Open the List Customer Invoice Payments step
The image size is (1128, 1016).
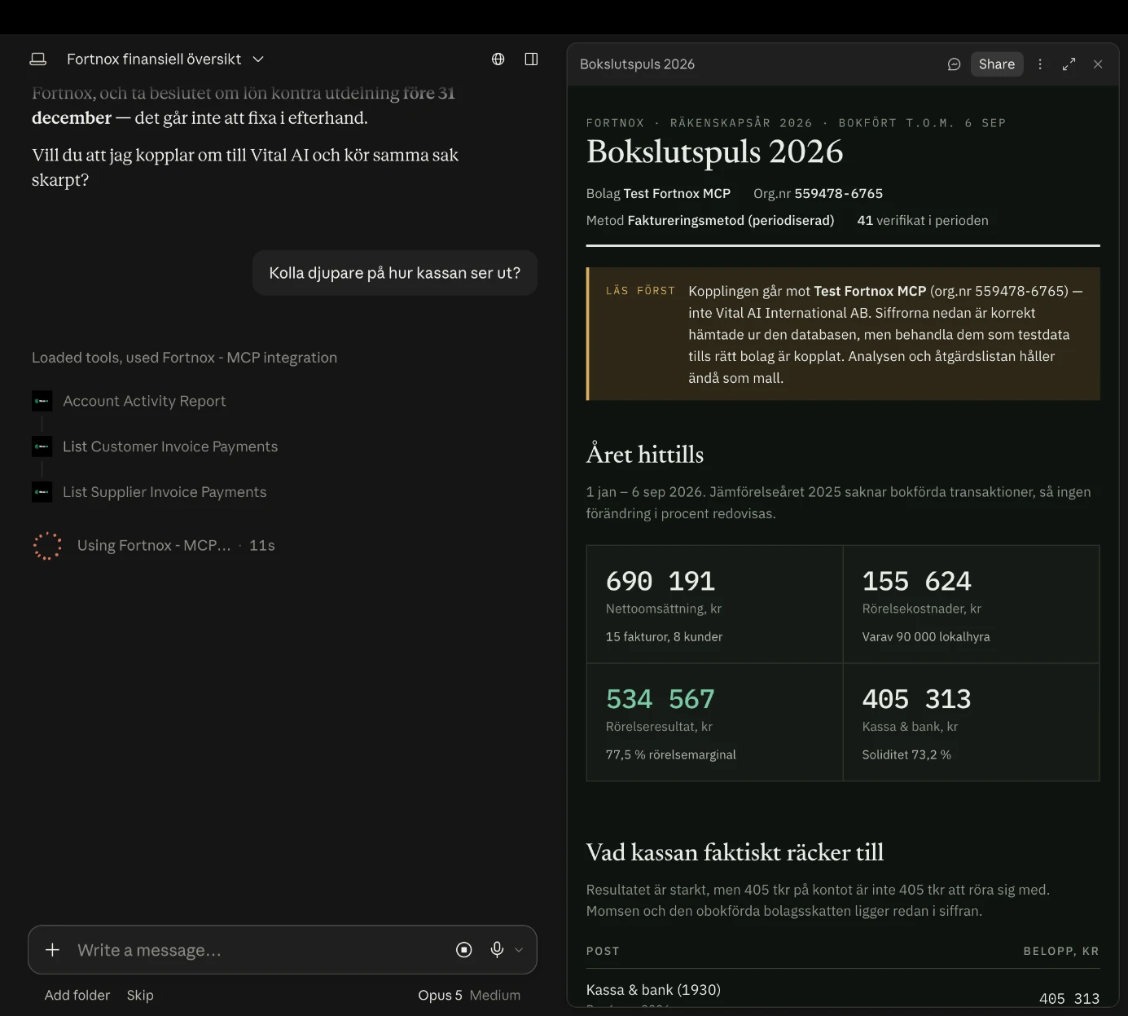(170, 446)
